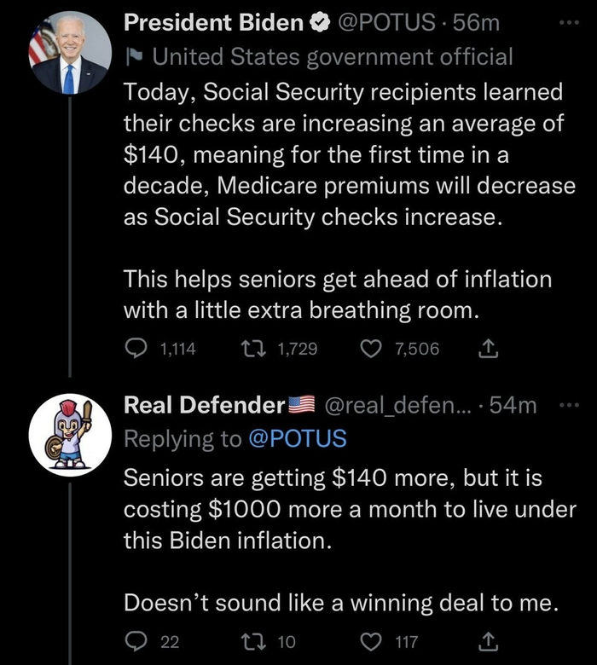
Task: Share President Biden's tweet
Action: (x=490, y=348)
